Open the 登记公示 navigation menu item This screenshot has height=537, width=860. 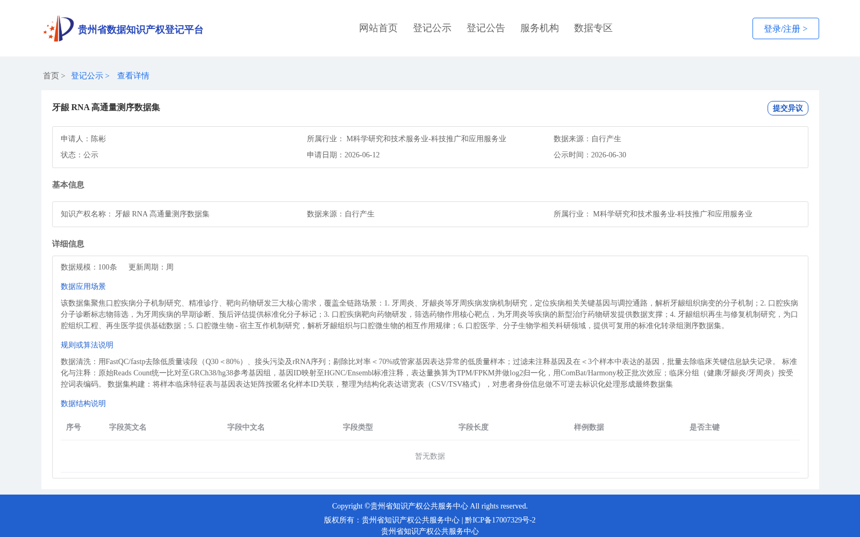(432, 28)
